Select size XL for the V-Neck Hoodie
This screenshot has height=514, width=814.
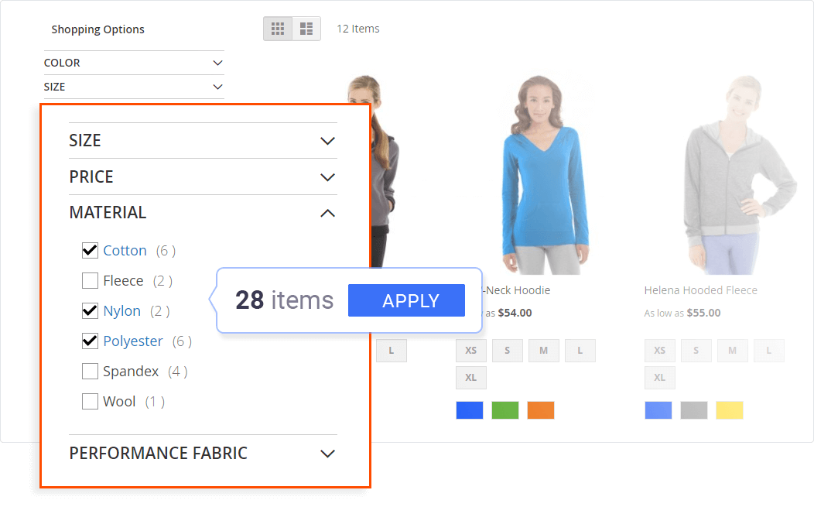(470, 378)
